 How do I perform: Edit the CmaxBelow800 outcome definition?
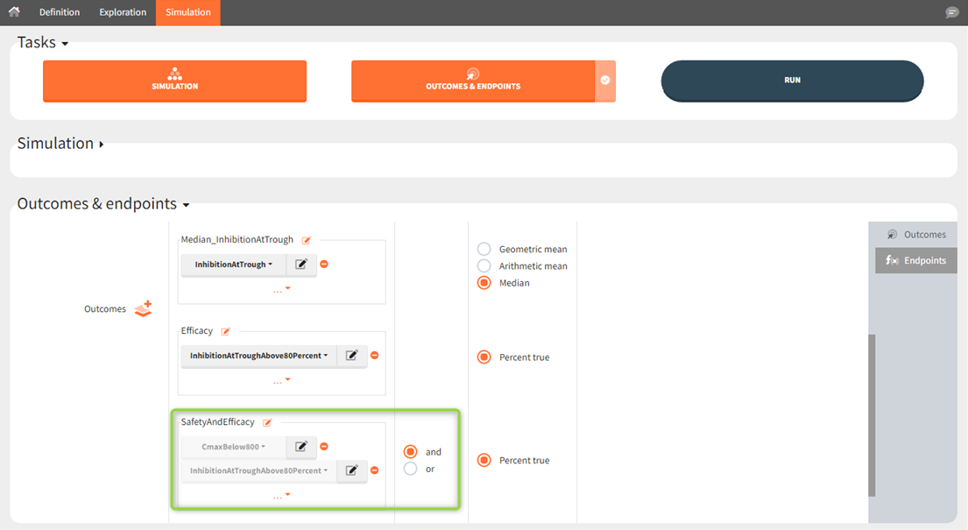pos(301,447)
